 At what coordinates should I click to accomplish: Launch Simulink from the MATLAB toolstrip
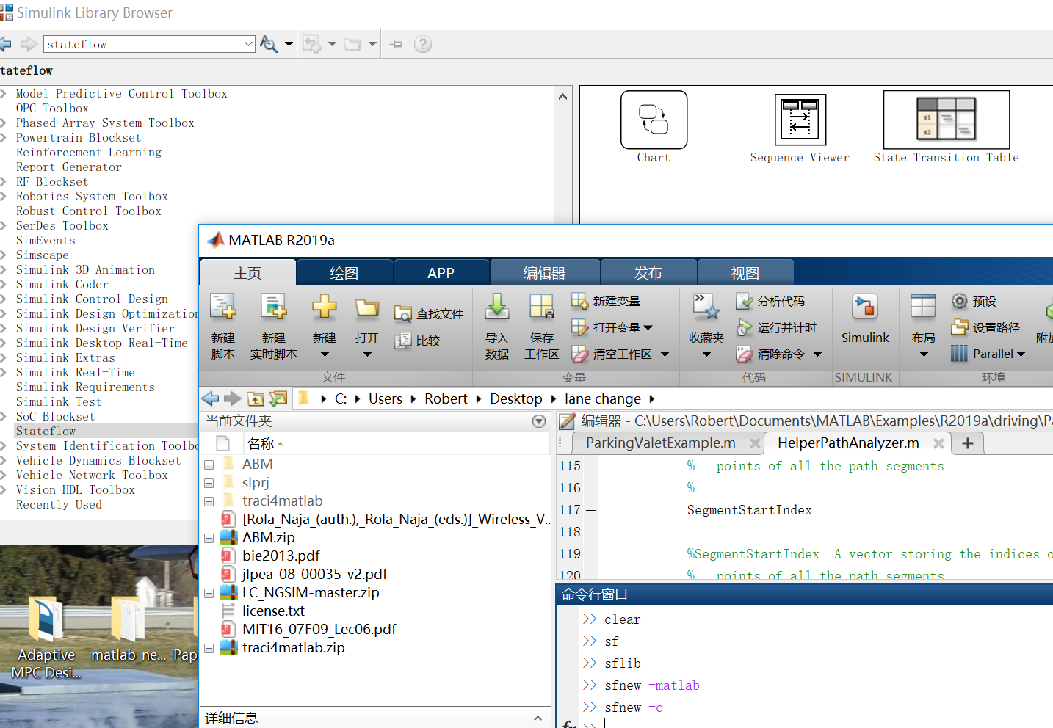pos(865,318)
